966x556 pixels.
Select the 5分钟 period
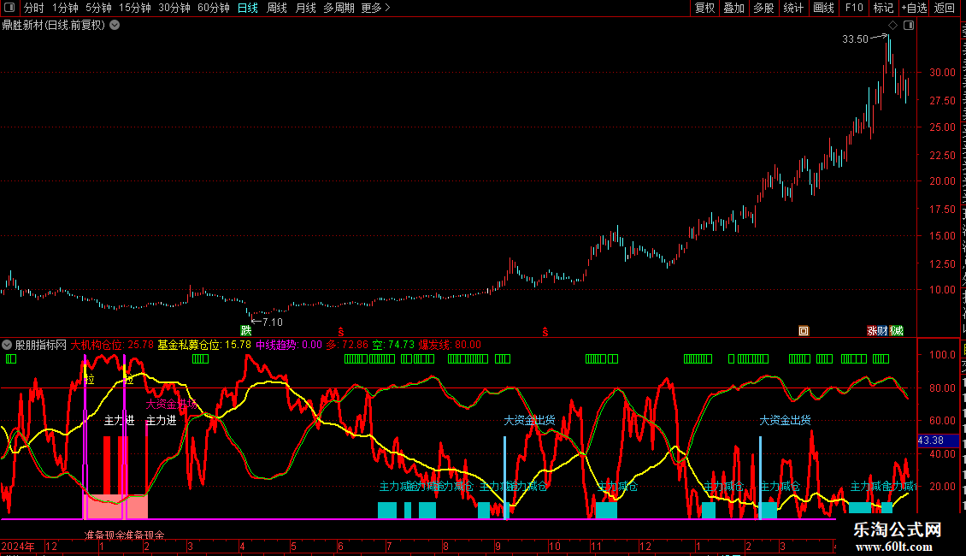point(98,8)
